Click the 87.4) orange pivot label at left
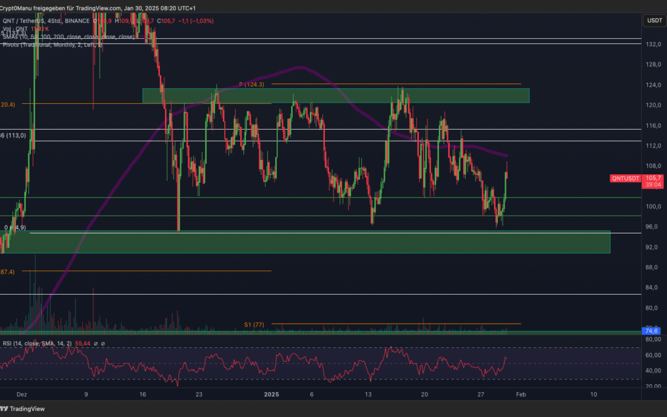The width and height of the screenshot is (667, 417). (x=7, y=271)
